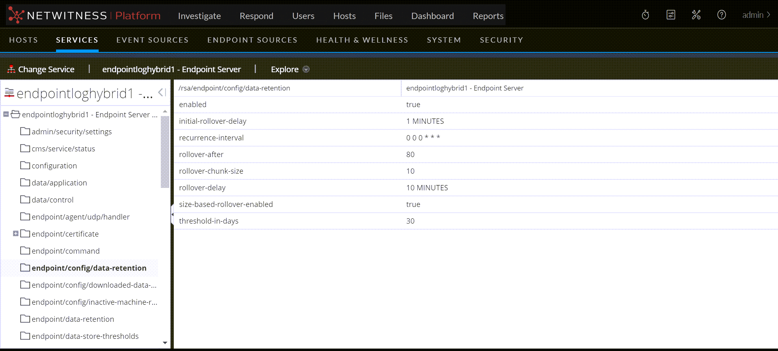The height and width of the screenshot is (351, 778).
Task: Click the Change Service network icon
Action: (x=11, y=69)
